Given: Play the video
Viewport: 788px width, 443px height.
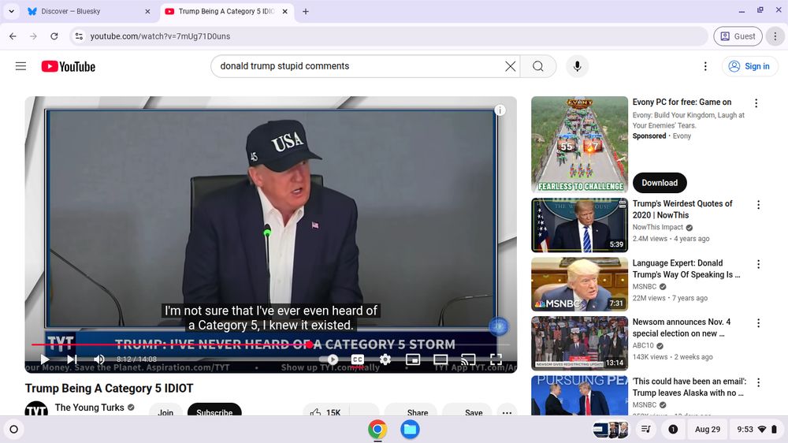Looking at the screenshot, I should coord(45,359).
